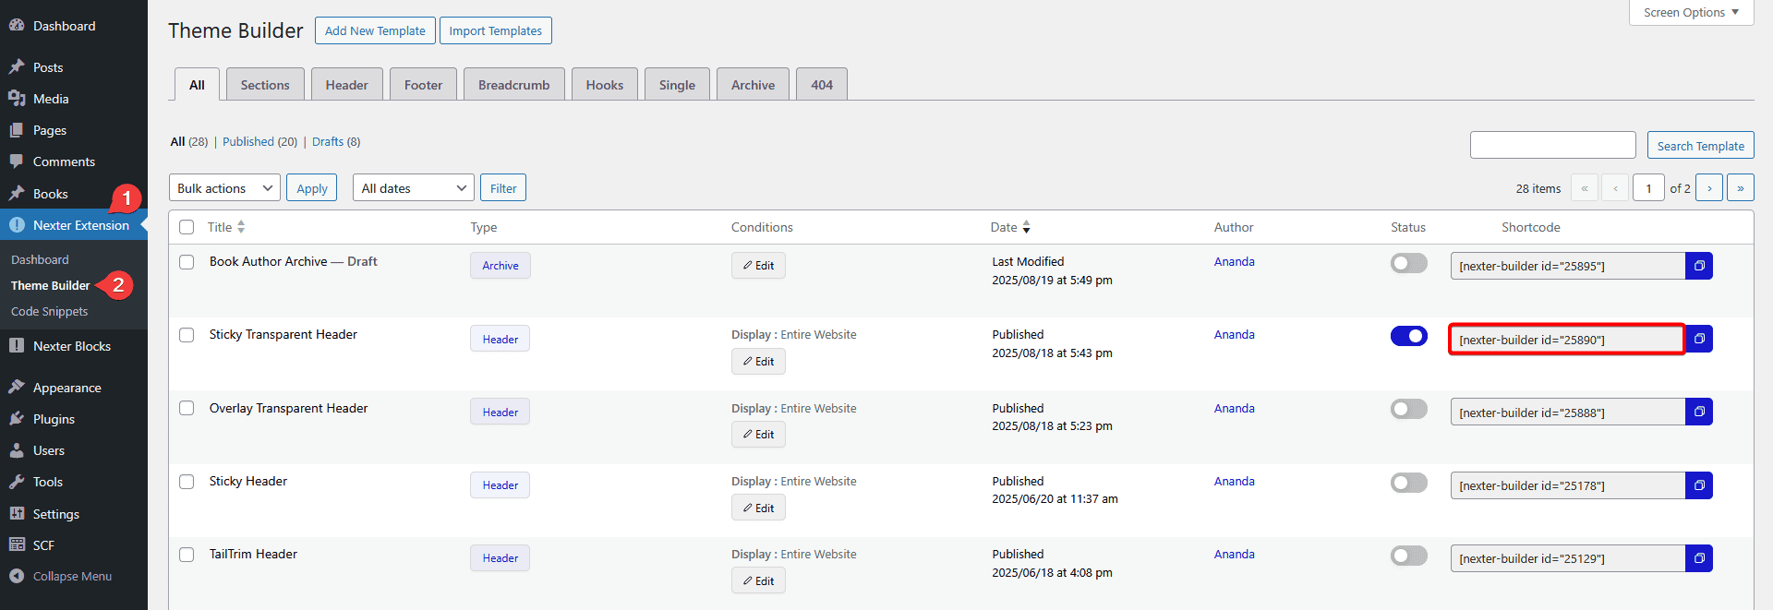
Task: Go to last page double arrow
Action: (1741, 188)
